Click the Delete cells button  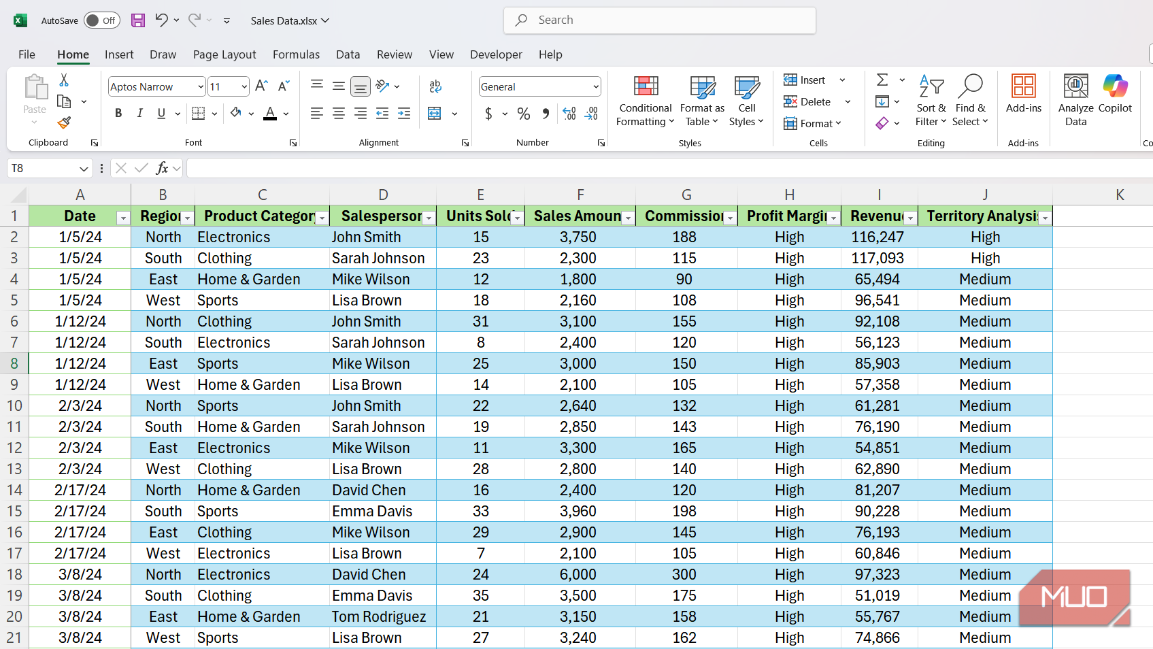tap(807, 102)
